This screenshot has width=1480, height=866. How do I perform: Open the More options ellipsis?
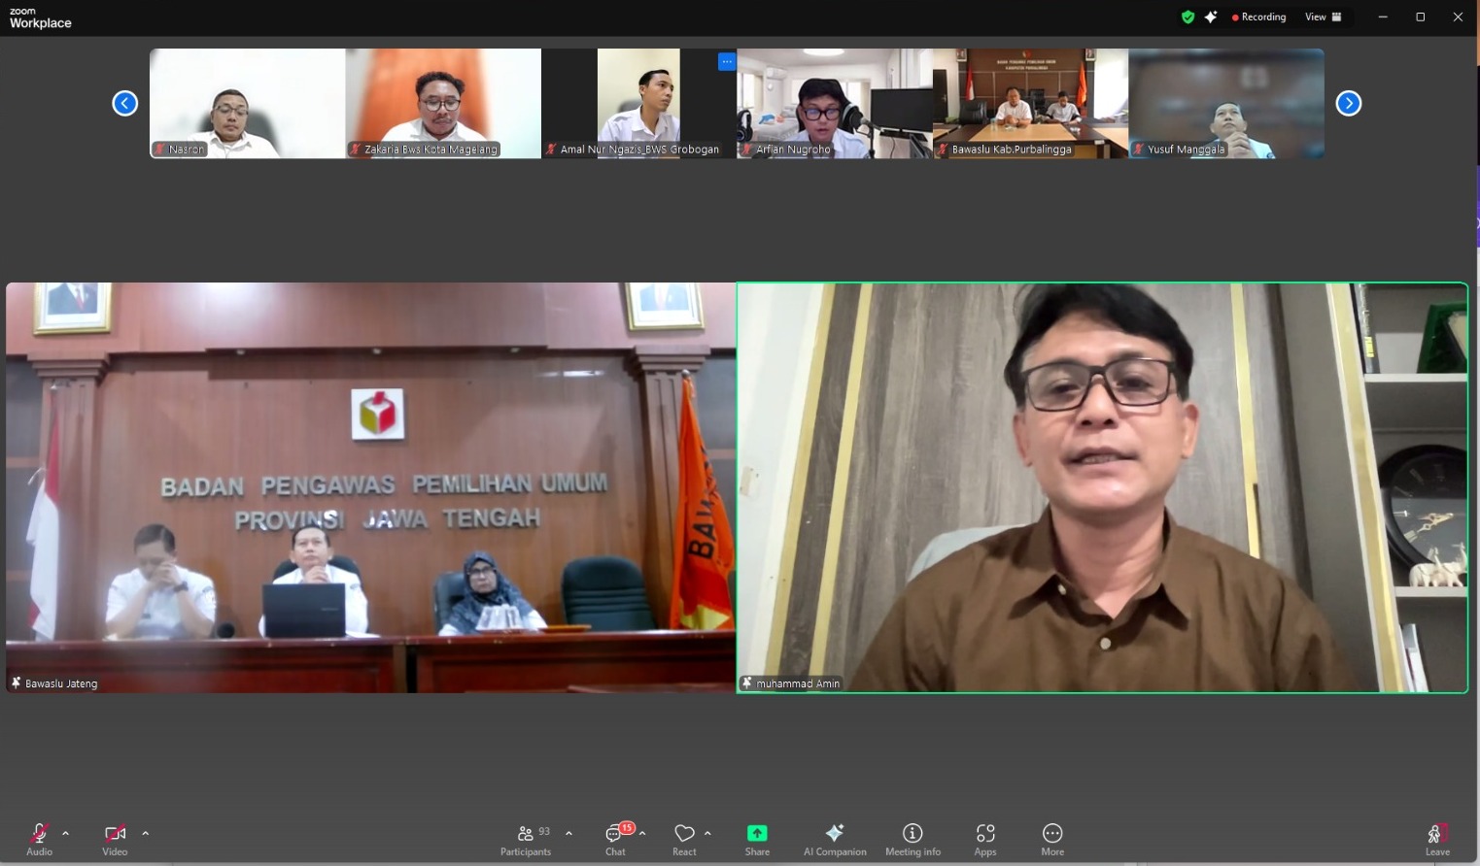1052,839
